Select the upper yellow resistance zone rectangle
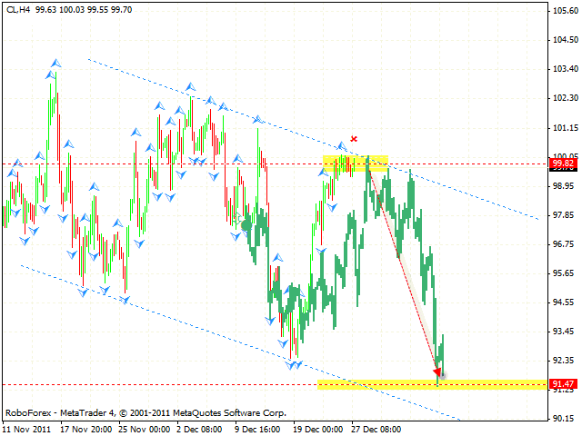The image size is (582, 436). click(x=356, y=163)
